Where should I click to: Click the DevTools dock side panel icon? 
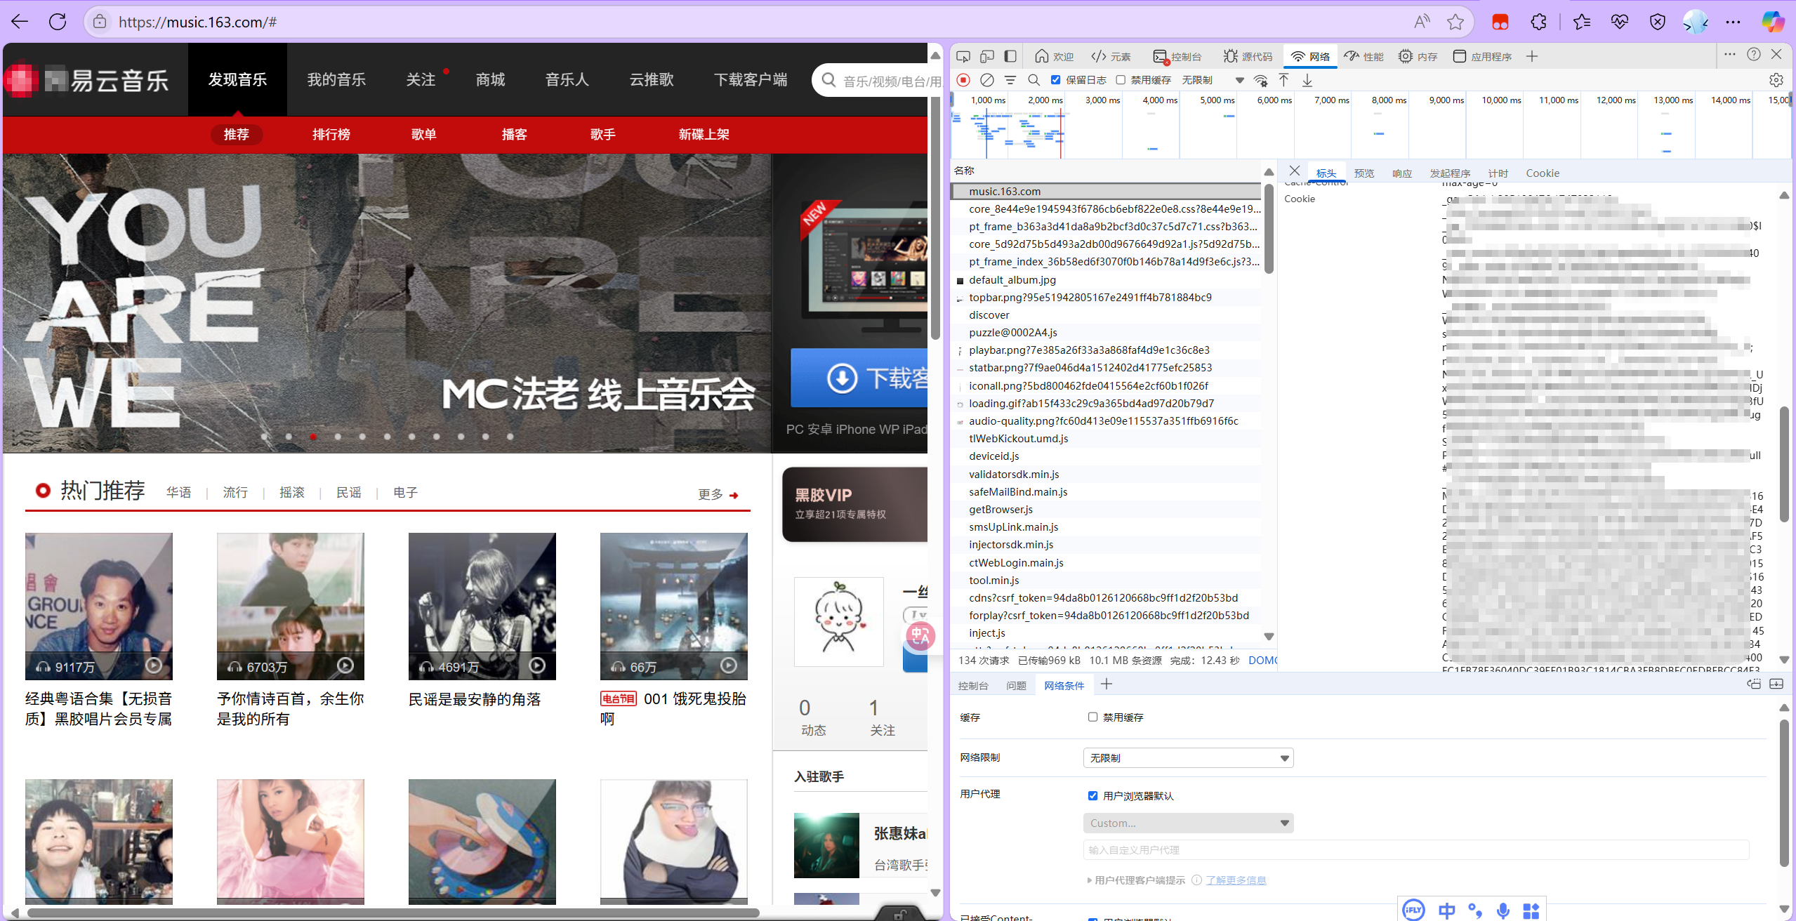(x=1010, y=56)
